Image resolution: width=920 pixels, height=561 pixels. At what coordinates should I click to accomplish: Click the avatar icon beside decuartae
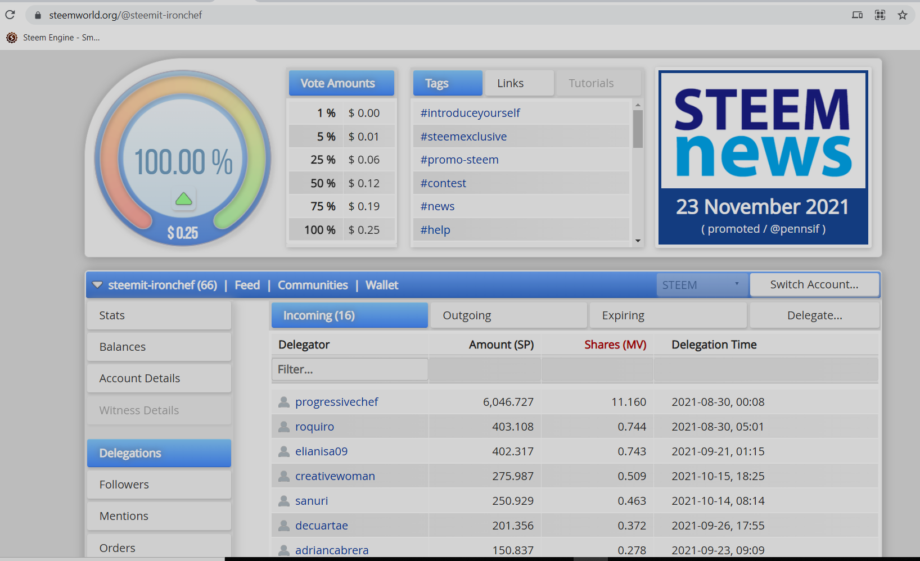coord(284,526)
